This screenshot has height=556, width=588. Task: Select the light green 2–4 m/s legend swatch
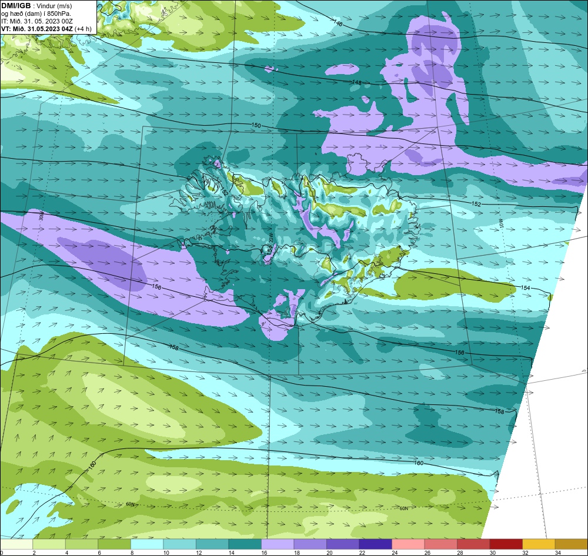pos(49,544)
